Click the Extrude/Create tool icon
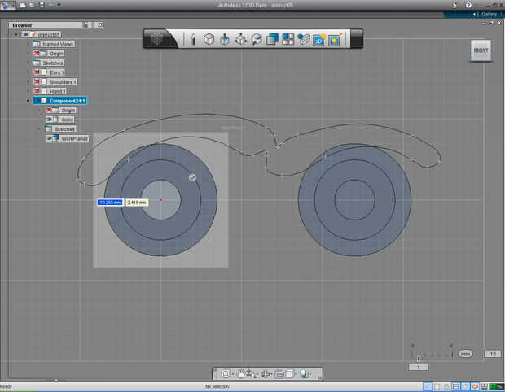 (225, 39)
